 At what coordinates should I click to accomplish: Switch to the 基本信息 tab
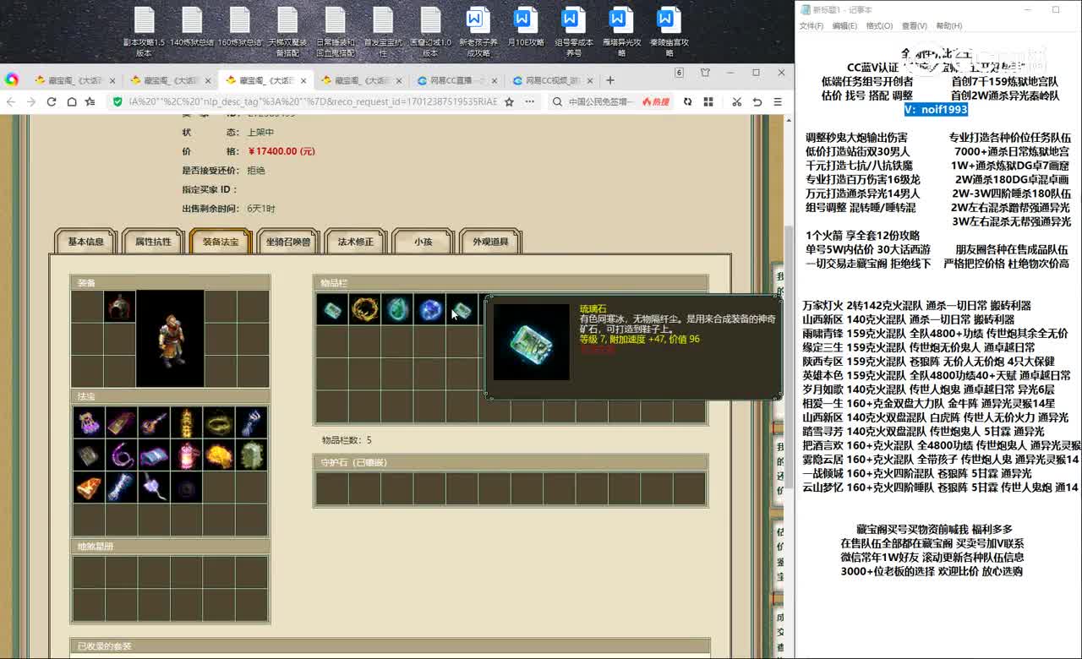click(x=85, y=242)
